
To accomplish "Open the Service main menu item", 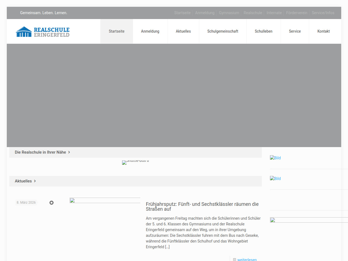I will (295, 31).
